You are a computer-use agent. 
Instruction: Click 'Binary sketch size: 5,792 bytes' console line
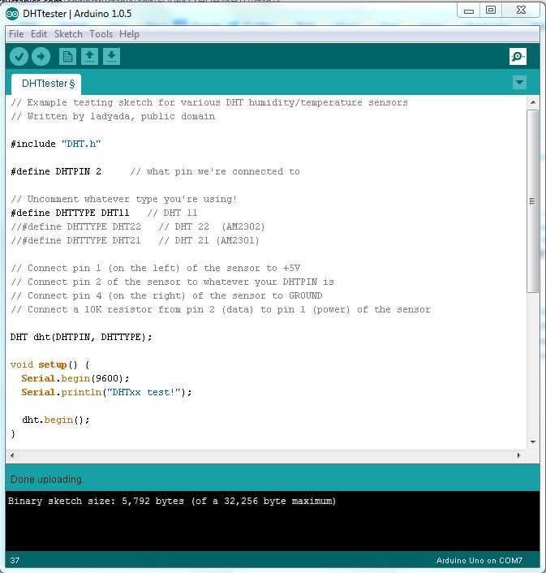click(172, 501)
